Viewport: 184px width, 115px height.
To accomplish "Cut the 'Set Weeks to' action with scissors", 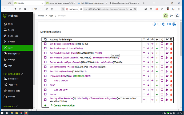I will coord(167,57).
